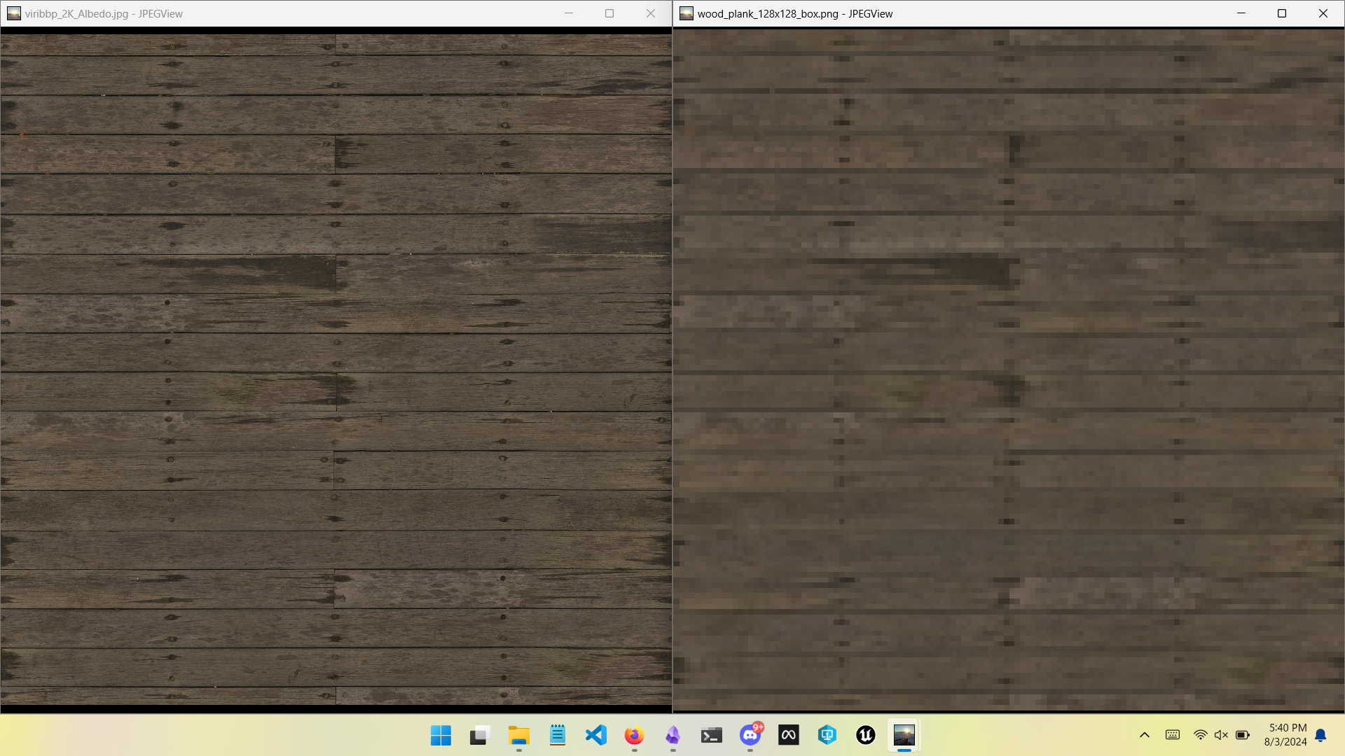Open terminal application in taskbar
This screenshot has width=1345, height=756.
click(x=711, y=735)
